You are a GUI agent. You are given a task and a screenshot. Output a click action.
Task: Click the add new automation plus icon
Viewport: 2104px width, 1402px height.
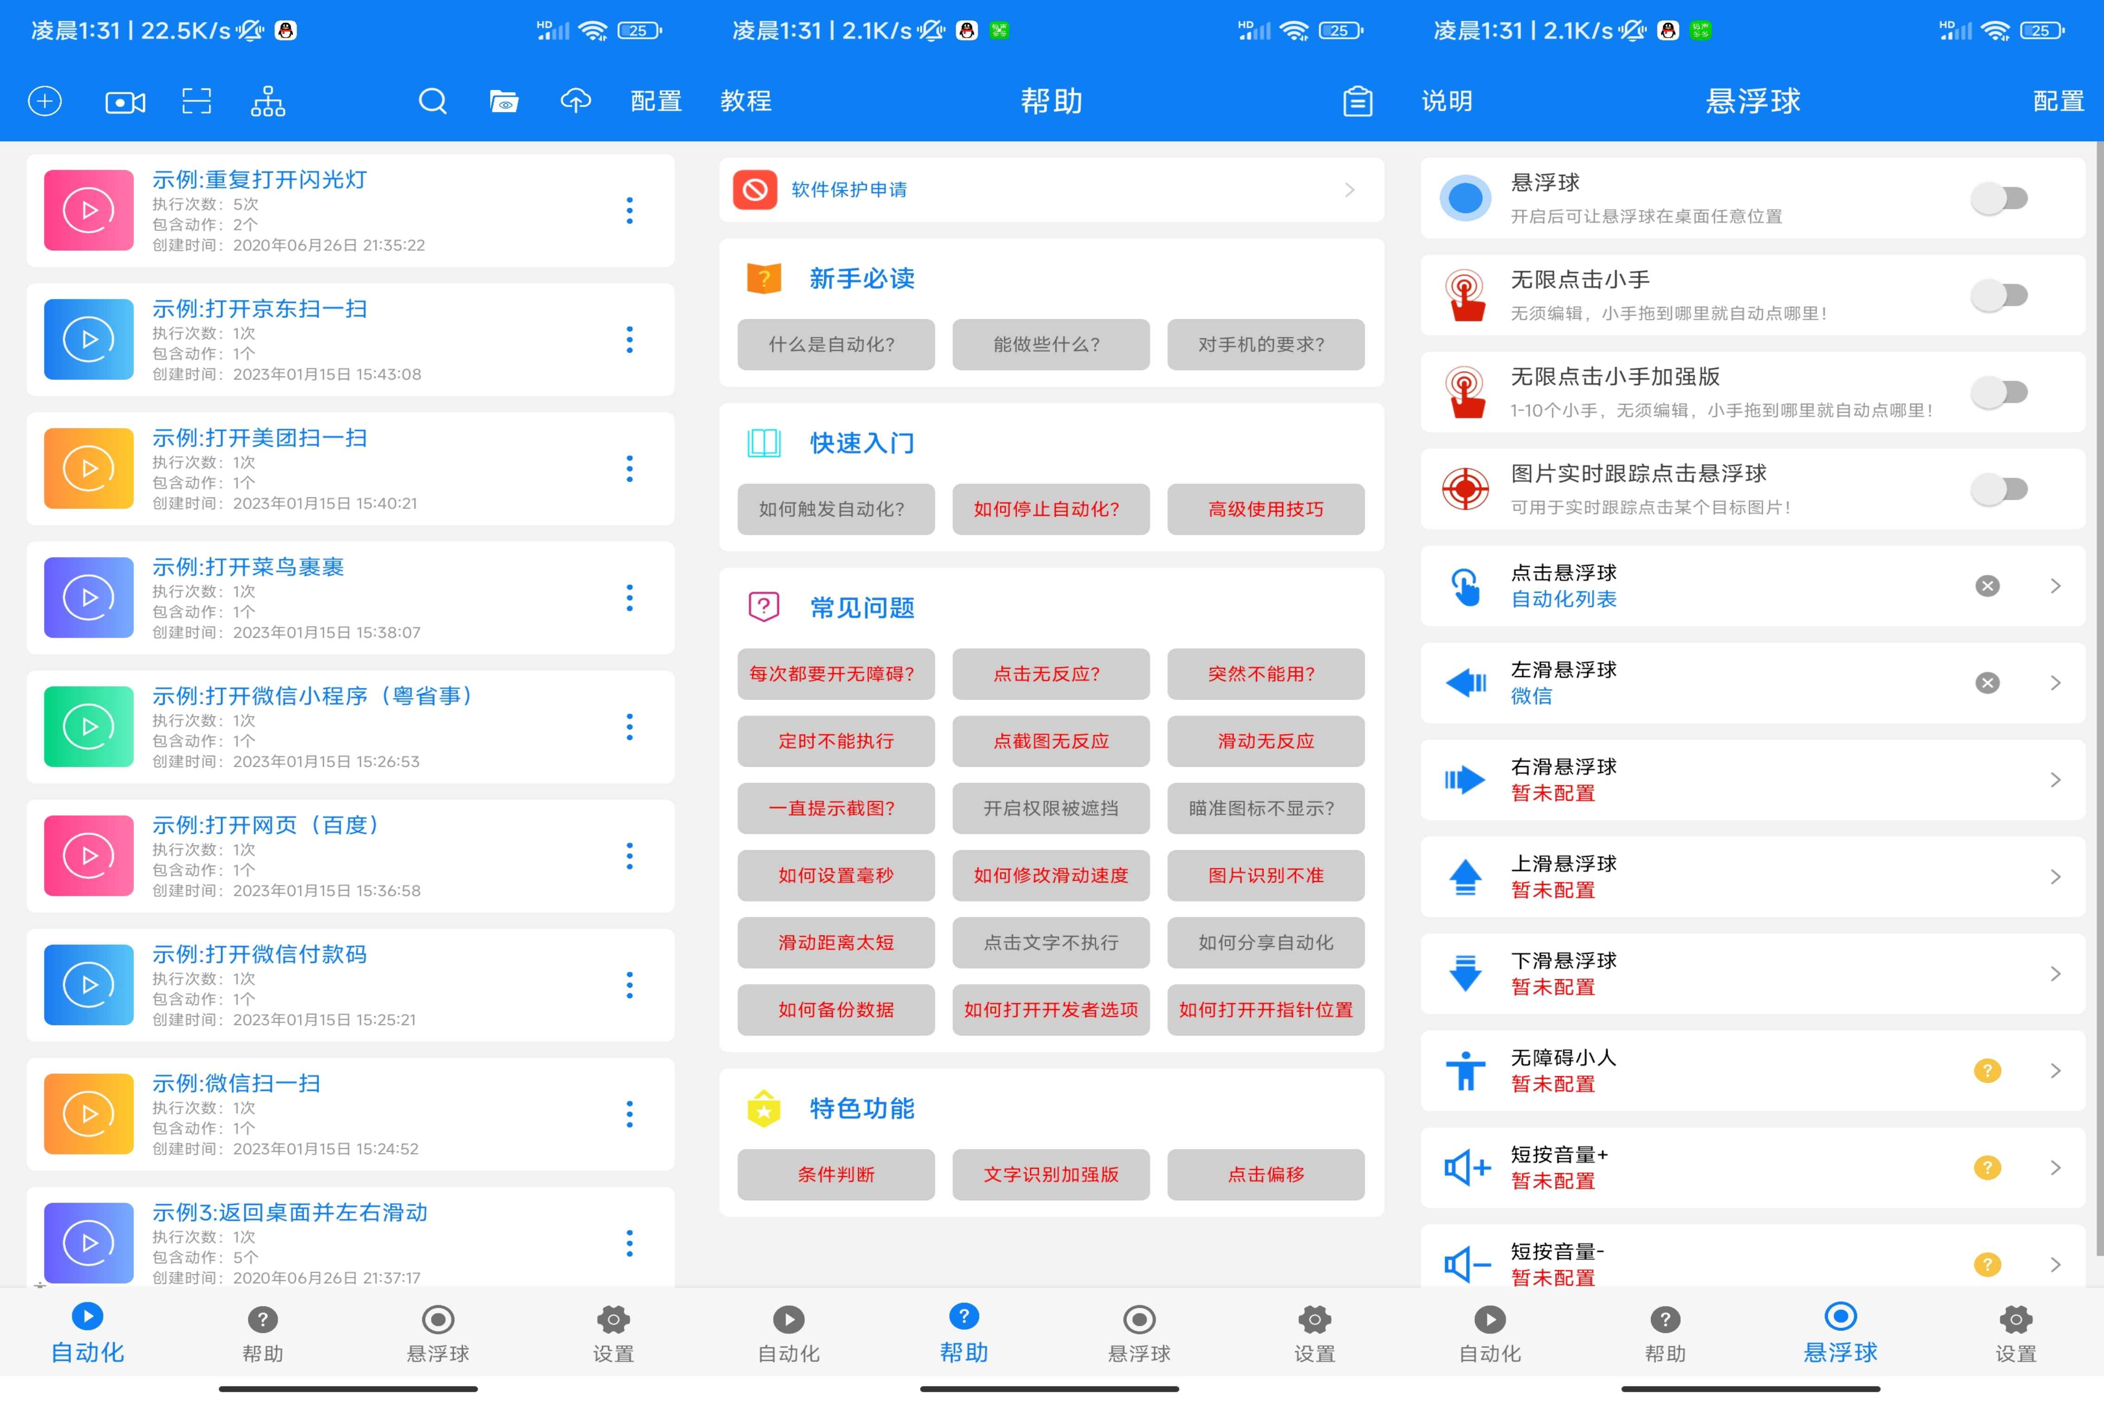tap(44, 101)
